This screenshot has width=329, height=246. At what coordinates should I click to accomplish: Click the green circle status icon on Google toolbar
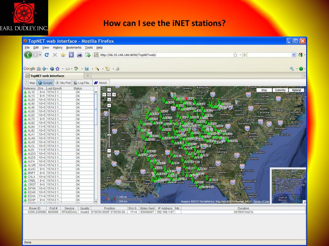point(301,69)
